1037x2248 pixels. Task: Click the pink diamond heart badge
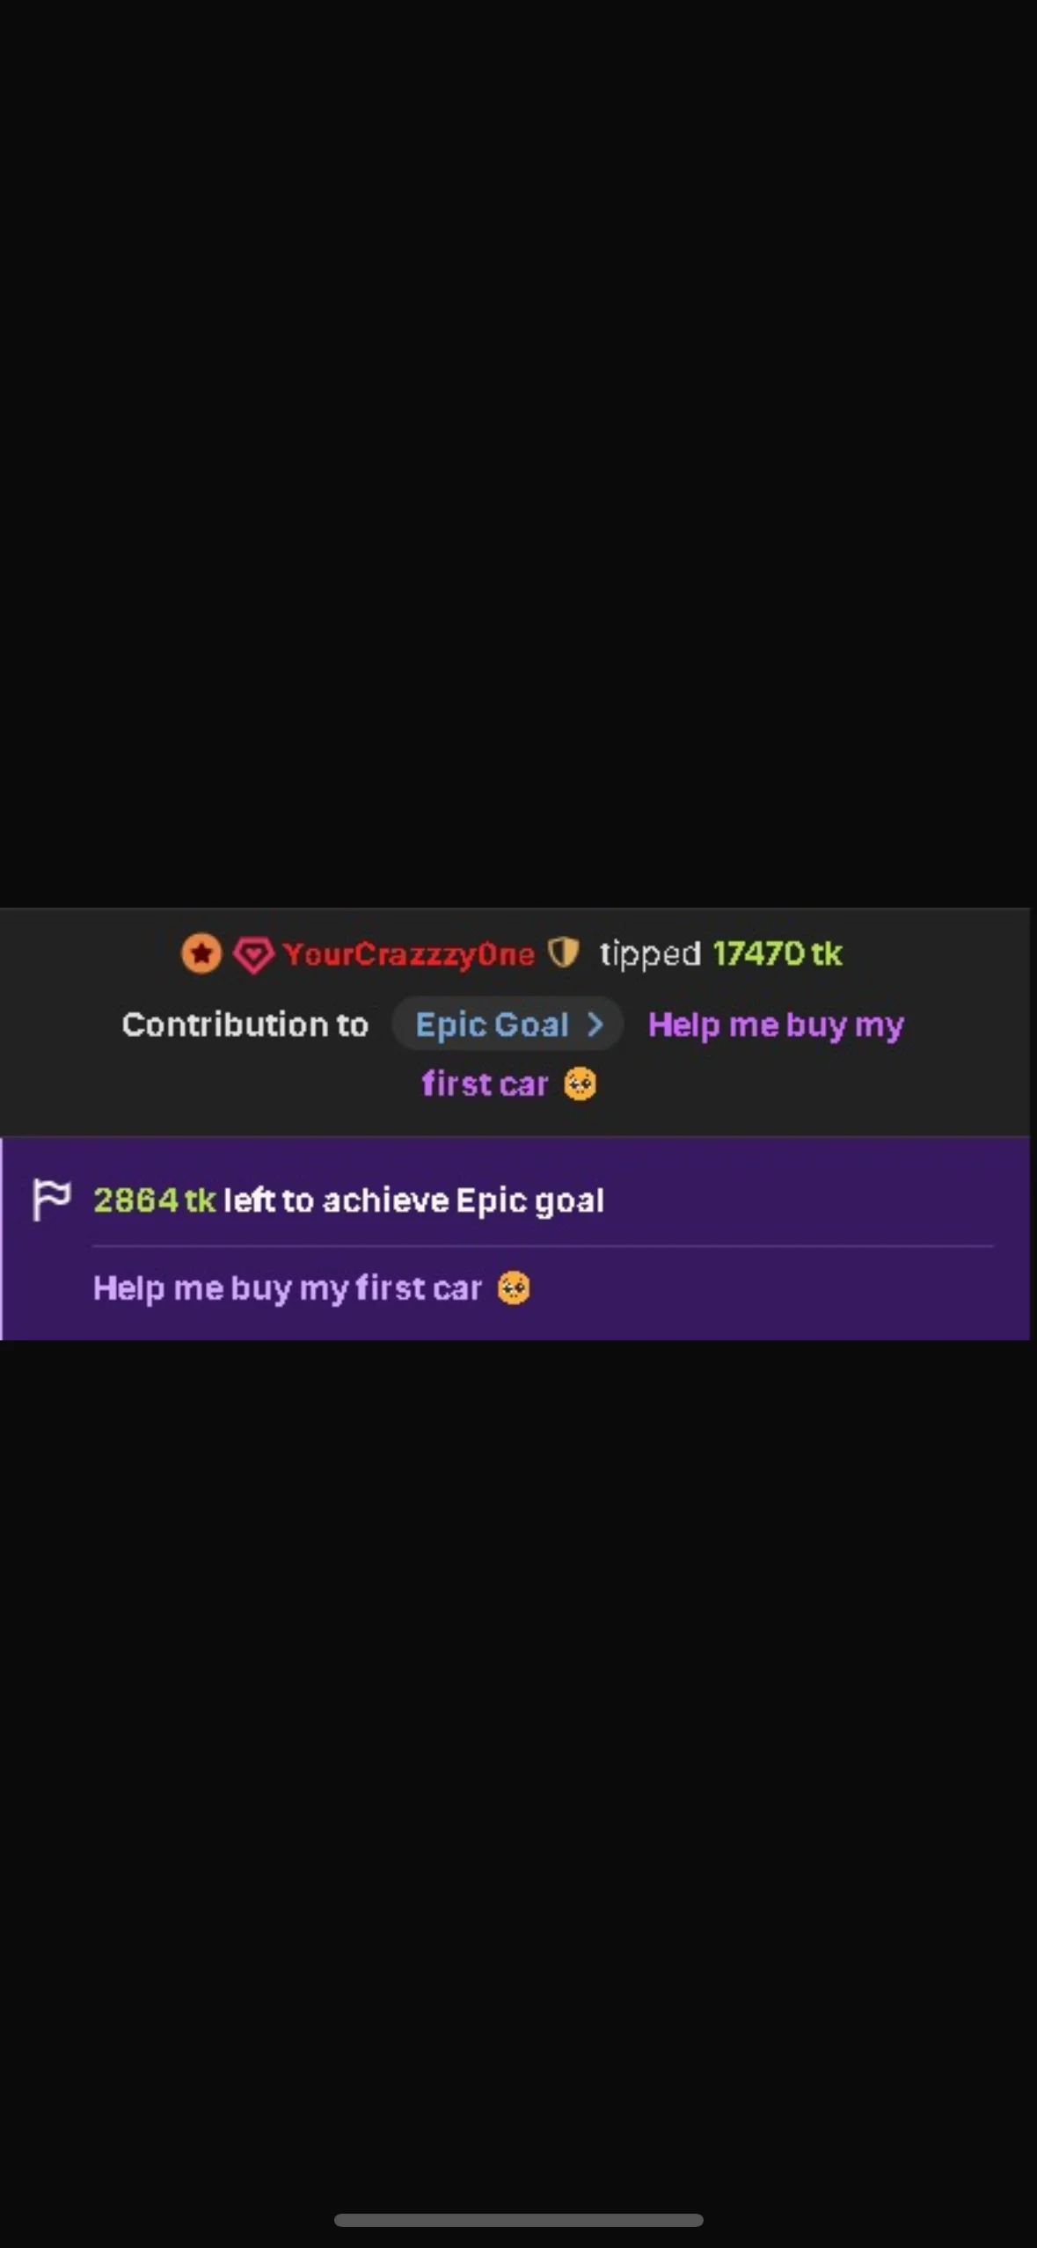pyautogui.click(x=253, y=954)
